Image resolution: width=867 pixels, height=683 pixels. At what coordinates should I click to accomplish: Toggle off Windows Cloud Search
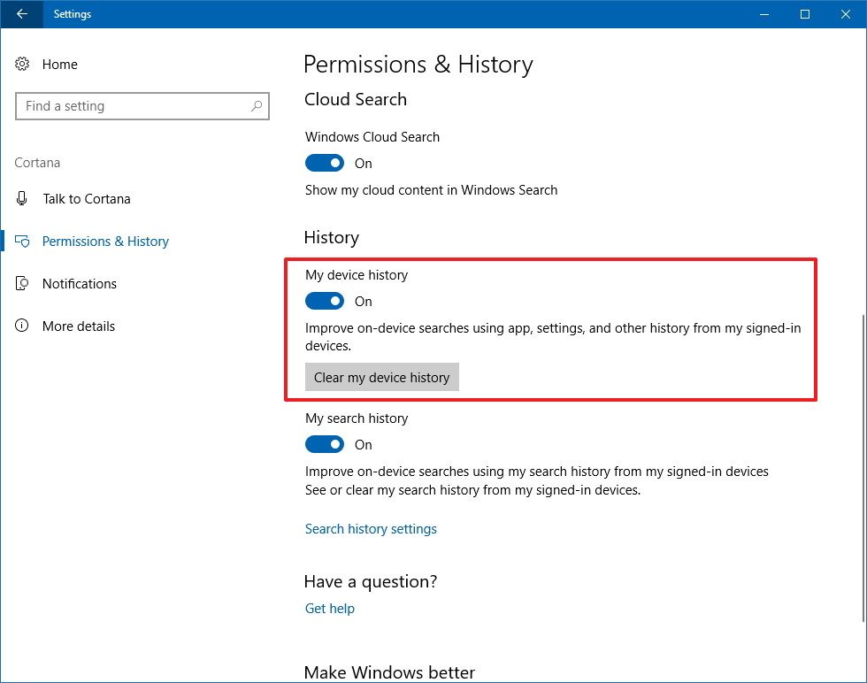(324, 163)
